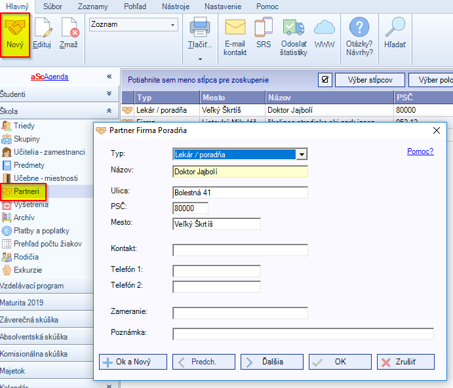Screen dimensions: 453x388
Task: Click the Názov input field
Action: point(240,172)
